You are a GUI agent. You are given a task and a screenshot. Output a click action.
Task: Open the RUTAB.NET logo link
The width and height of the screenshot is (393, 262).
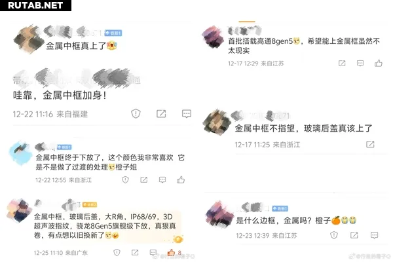pos(35,5)
